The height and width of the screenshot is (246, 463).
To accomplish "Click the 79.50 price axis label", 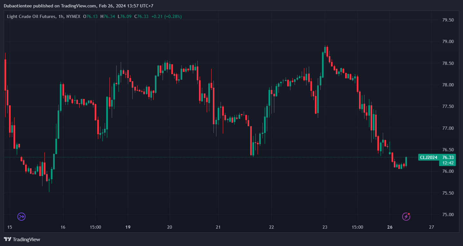I will (448, 20).
